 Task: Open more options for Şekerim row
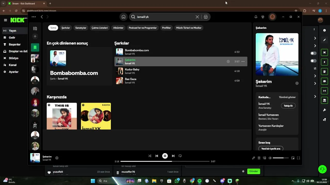pyautogui.click(x=243, y=61)
